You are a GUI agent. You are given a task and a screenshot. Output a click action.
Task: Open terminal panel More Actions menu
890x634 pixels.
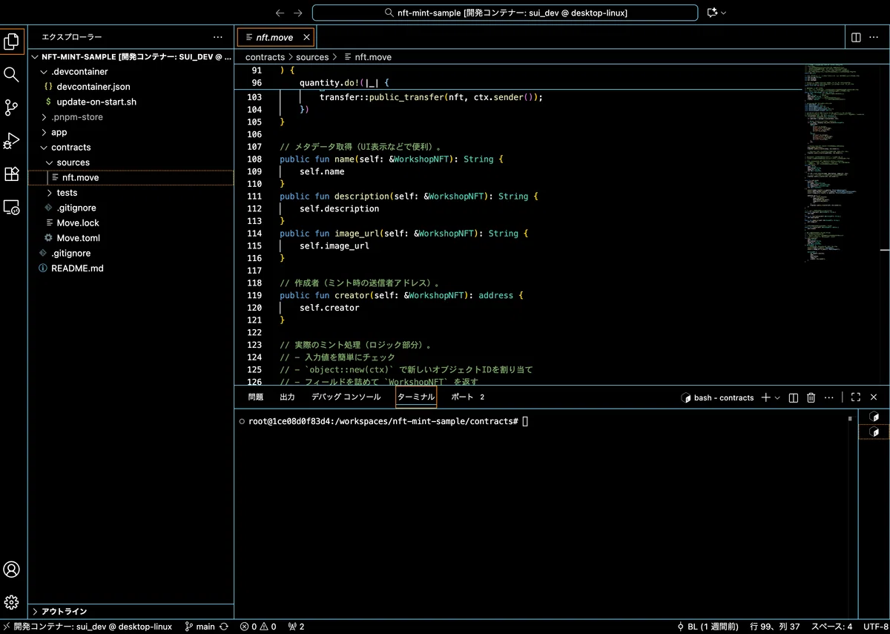829,397
